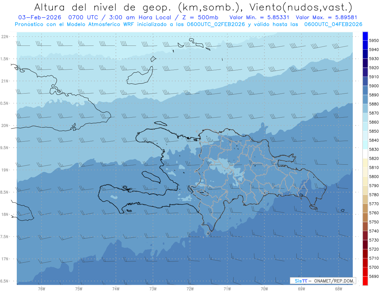This screenshot has width=380, height=293.
Task: Click the 17N latitude label
Action: click(x=5, y=259)
